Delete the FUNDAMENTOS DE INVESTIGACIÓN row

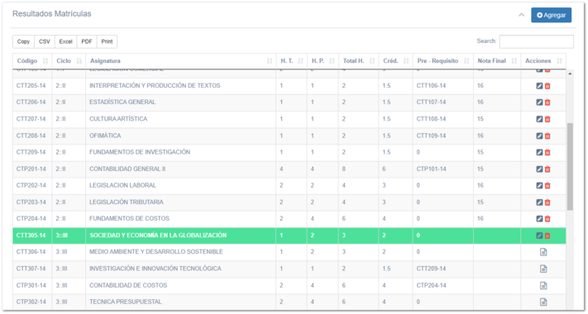click(x=547, y=153)
